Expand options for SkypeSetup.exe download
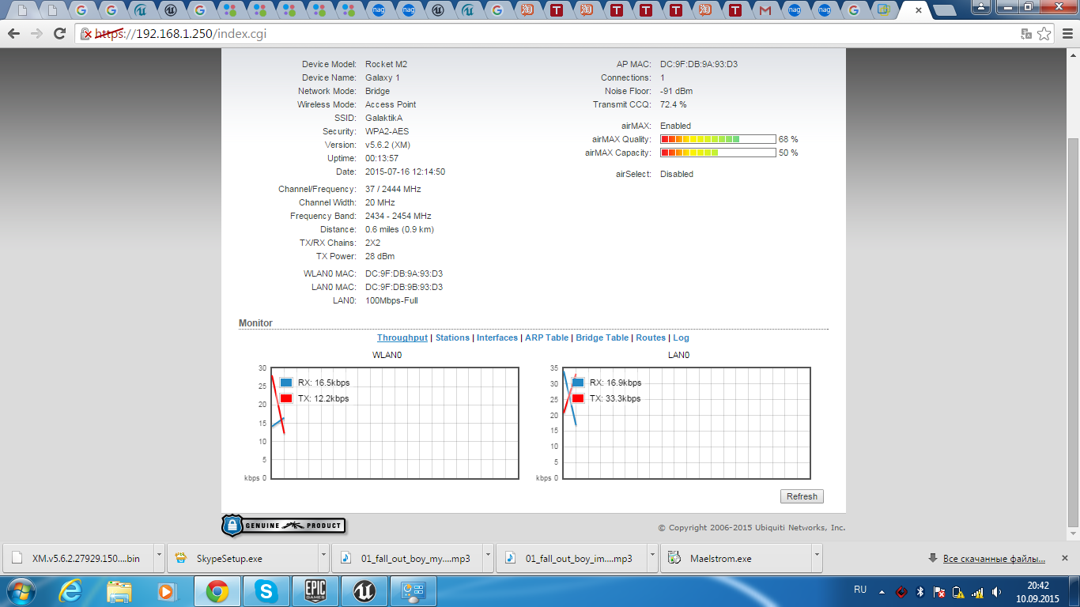Image resolution: width=1080 pixels, height=607 pixels. pos(325,557)
